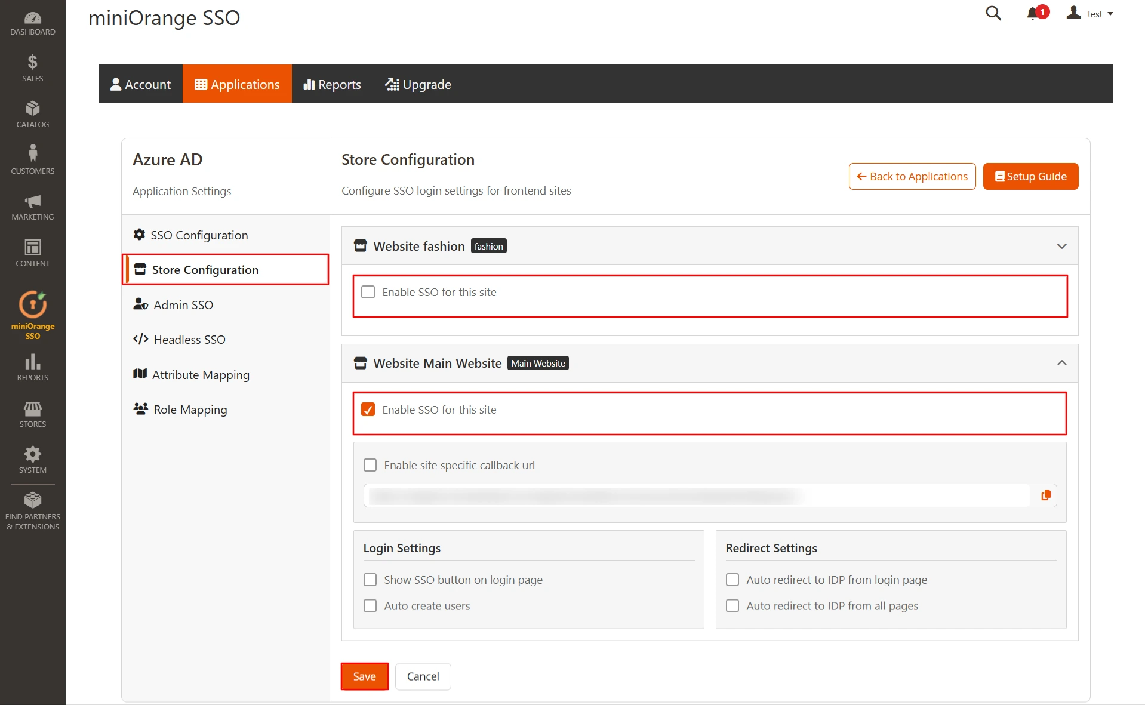Switch to the Reports tab
Viewport: 1145px width, 705px height.
tap(332, 84)
